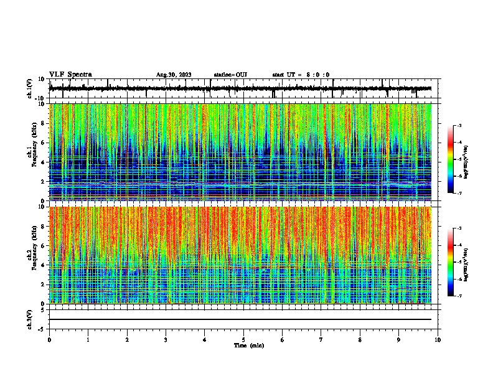Click the time axis tick label '7'

click(321, 340)
